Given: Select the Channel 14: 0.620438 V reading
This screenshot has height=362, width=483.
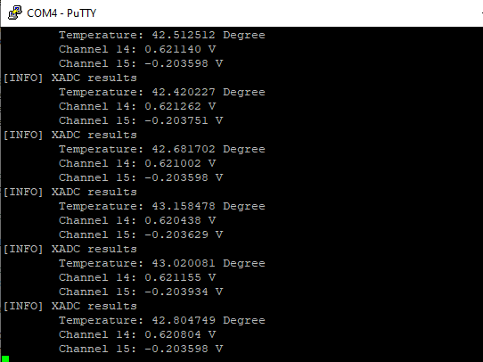Looking at the screenshot, I should [x=137, y=220].
